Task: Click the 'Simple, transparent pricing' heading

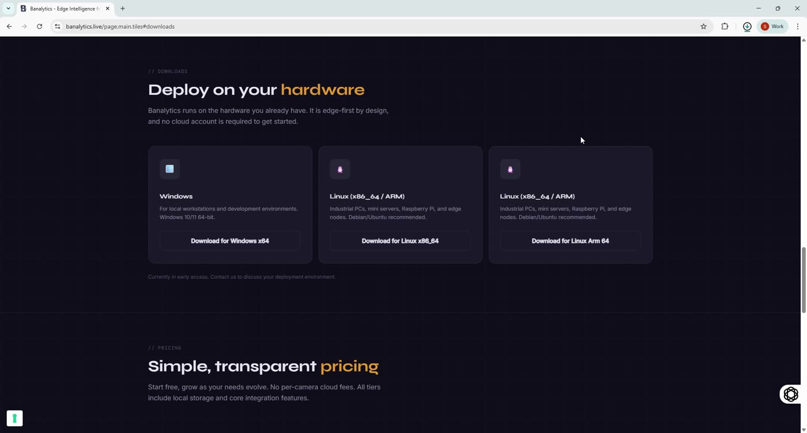Action: (x=263, y=366)
